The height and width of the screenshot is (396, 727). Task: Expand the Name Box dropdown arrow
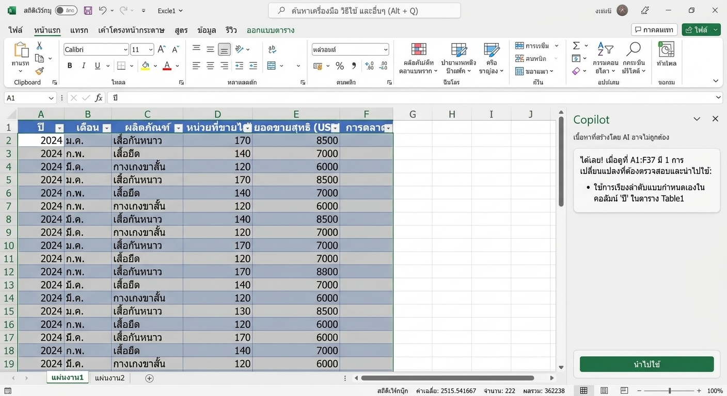(x=51, y=98)
